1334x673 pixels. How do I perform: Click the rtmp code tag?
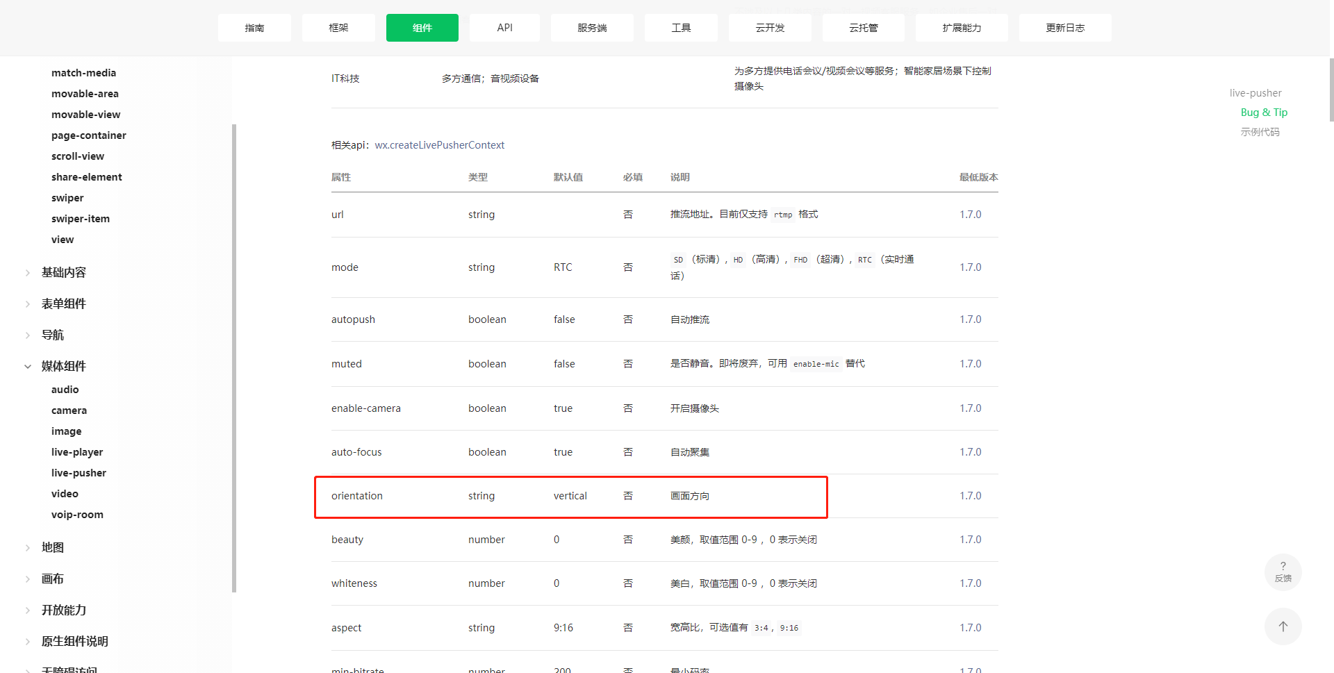(783, 215)
